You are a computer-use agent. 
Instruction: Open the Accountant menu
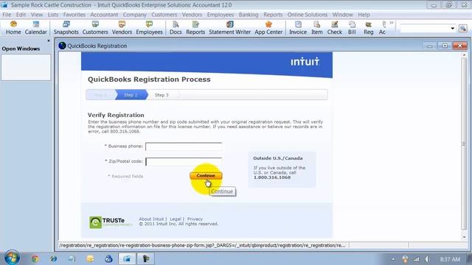pyautogui.click(x=104, y=15)
